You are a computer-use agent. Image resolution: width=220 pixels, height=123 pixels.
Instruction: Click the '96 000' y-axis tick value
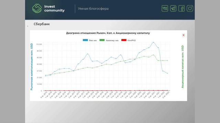(x=40, y=51)
